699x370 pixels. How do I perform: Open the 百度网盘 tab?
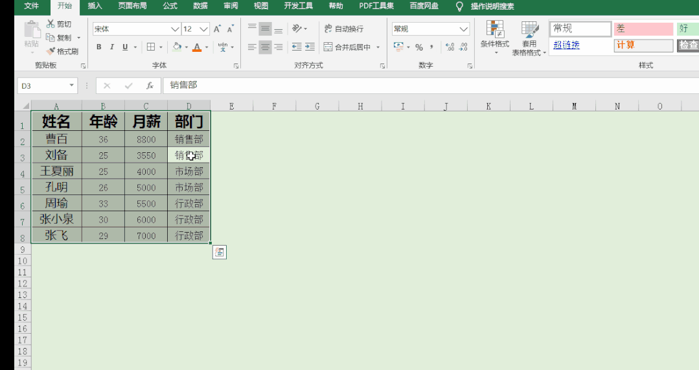pos(424,6)
